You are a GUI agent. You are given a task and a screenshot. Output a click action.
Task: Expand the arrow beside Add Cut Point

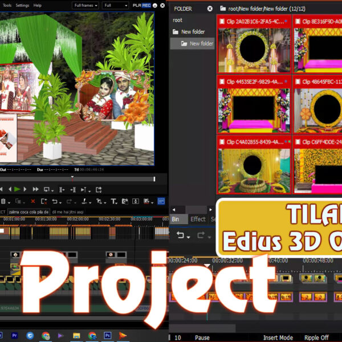click(90, 202)
